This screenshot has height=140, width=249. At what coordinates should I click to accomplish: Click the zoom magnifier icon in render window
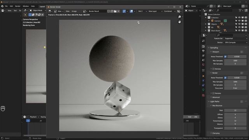pos(179,17)
